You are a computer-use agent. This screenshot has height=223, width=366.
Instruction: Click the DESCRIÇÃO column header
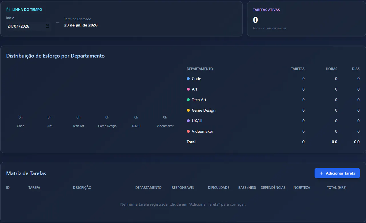(x=82, y=188)
